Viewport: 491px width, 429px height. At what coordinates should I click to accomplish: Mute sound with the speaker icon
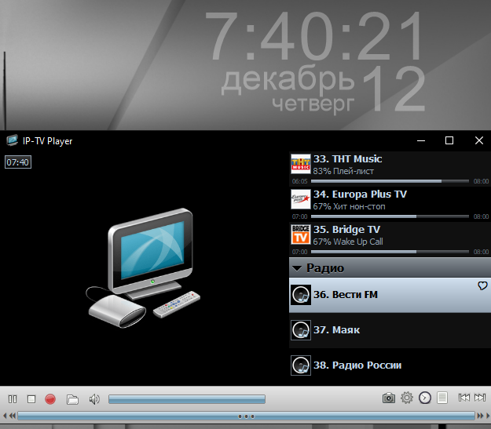pos(94,399)
